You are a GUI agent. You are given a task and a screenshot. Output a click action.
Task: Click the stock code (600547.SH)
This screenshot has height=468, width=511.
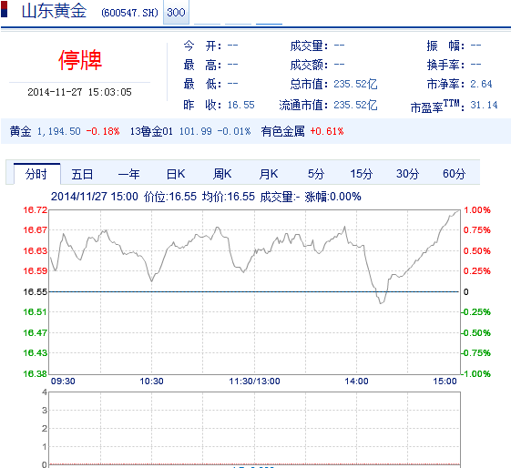coord(129,13)
